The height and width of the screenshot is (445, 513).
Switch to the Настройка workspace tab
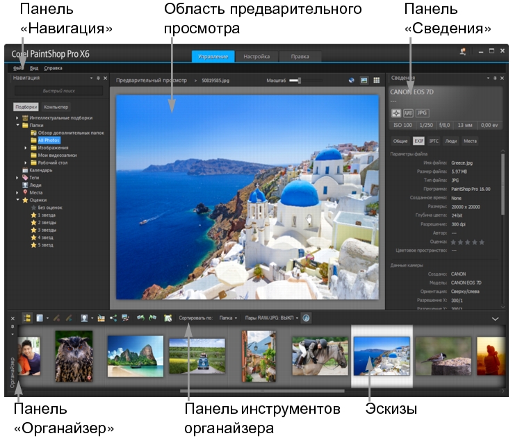click(256, 57)
